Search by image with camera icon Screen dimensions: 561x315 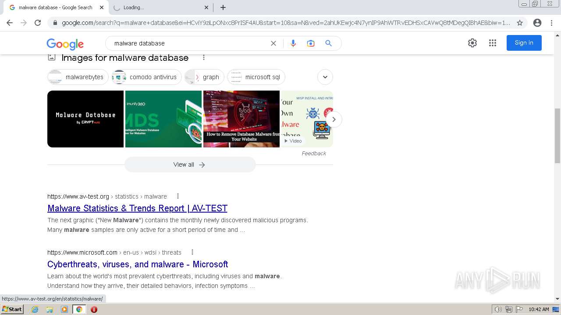coord(311,43)
